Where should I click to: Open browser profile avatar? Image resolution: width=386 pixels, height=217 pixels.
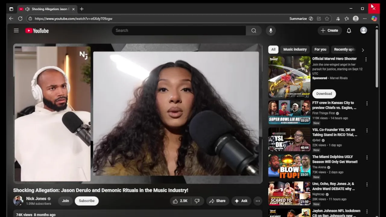[x=356, y=19]
